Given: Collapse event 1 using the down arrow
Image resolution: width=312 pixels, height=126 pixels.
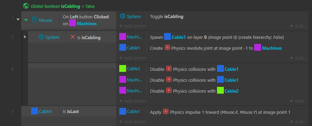Looking at the screenshot, I should (x=18, y=20).
